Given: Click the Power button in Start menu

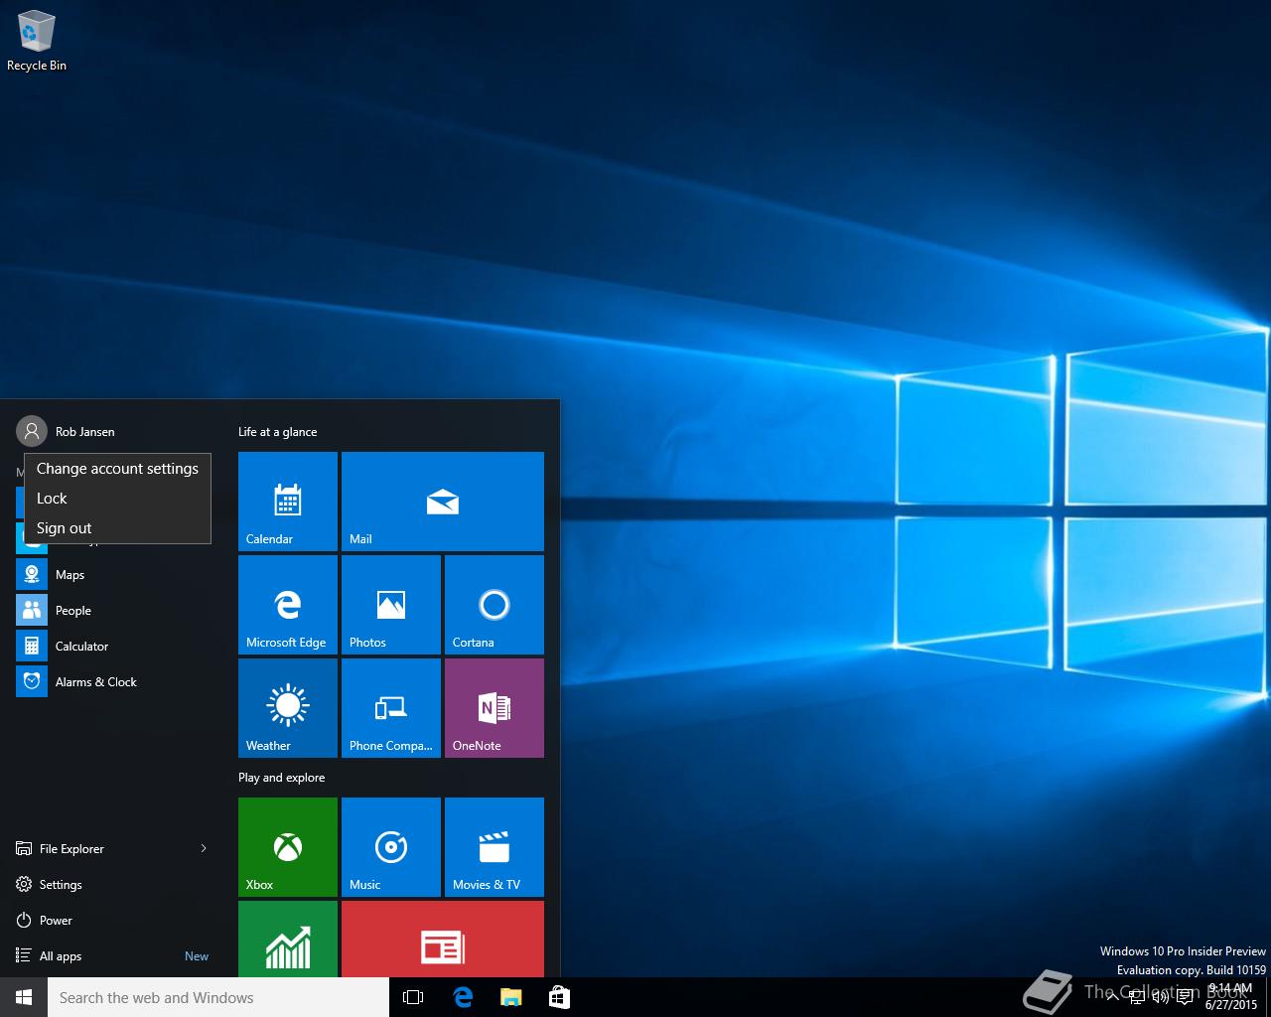Looking at the screenshot, I should pyautogui.click(x=113, y=920).
